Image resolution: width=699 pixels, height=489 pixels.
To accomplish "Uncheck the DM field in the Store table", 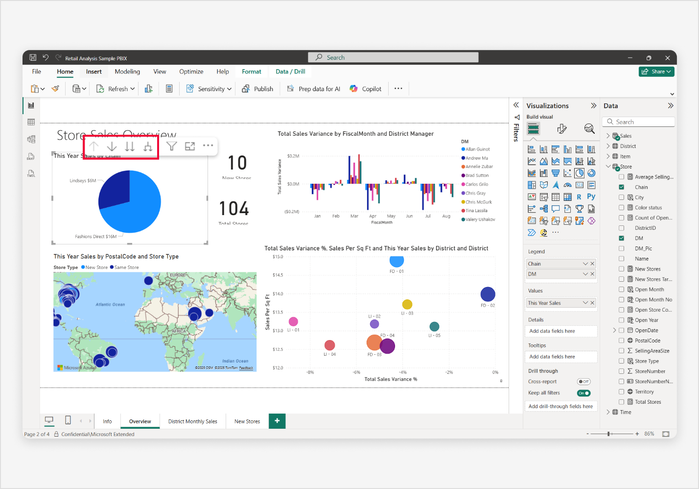I will [x=622, y=238].
